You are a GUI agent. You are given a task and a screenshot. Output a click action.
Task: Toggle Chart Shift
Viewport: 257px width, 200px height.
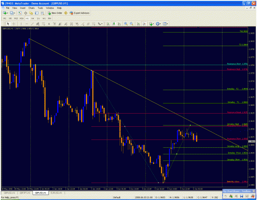144,24
